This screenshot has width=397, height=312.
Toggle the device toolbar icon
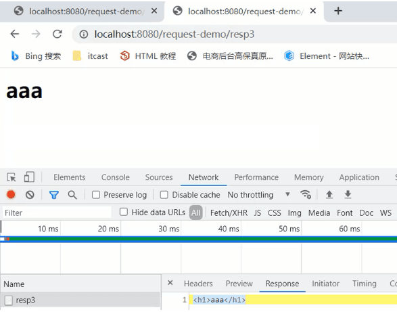29,177
